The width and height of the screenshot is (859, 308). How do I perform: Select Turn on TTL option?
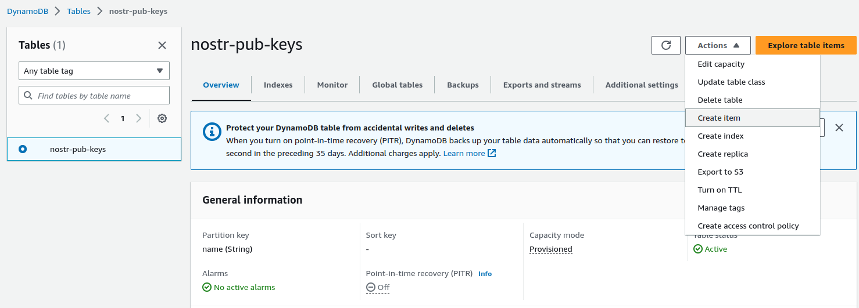pyautogui.click(x=752, y=190)
